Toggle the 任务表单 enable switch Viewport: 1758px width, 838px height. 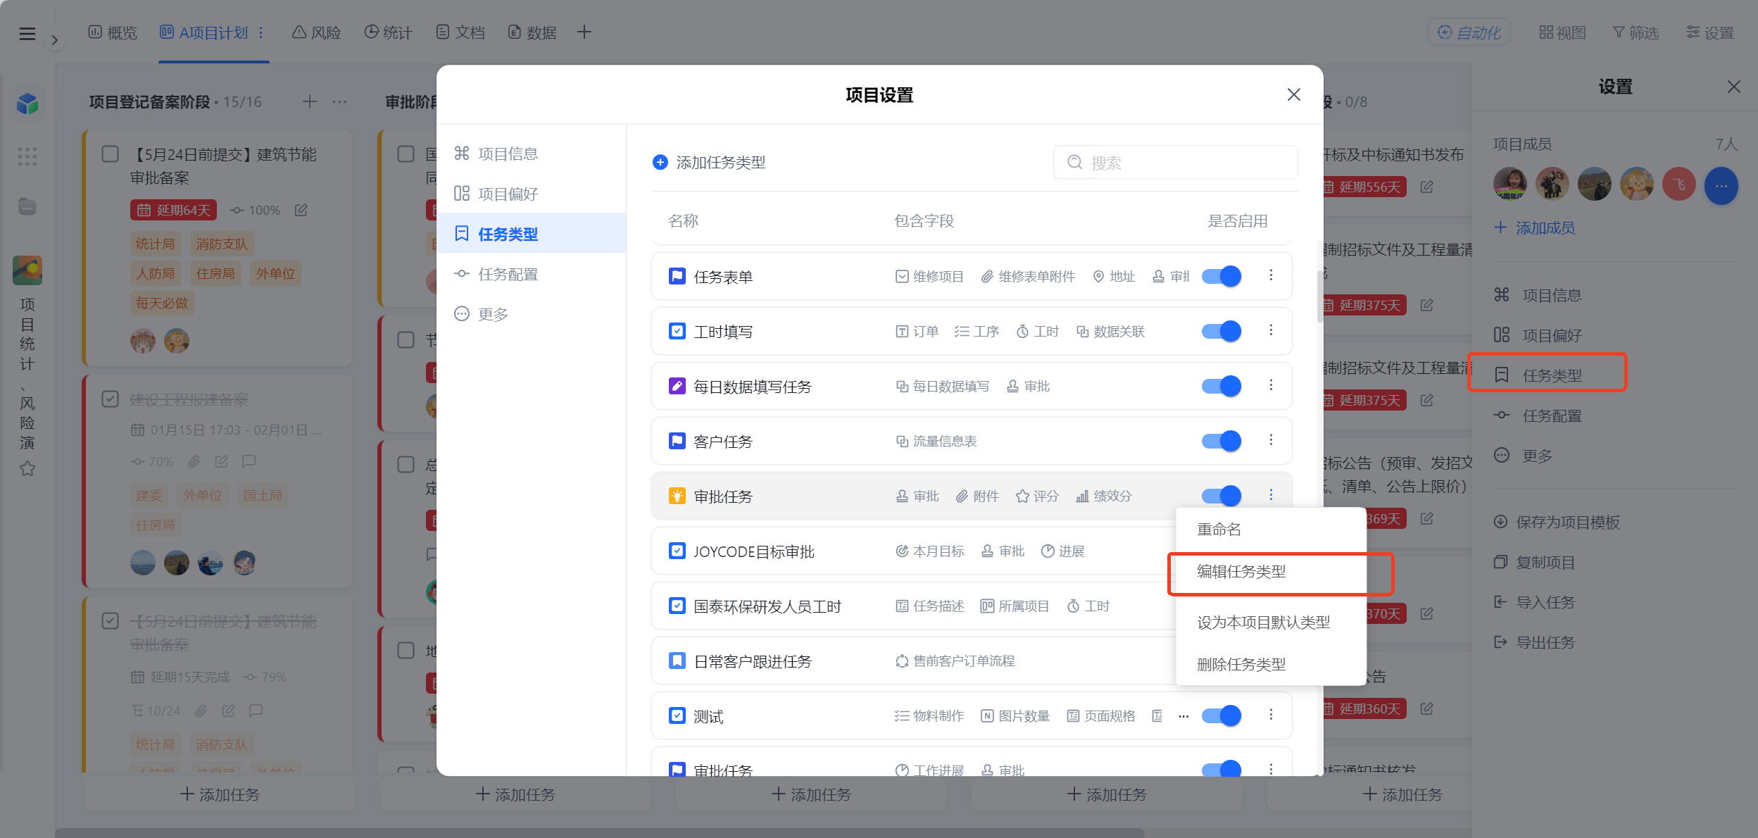1222,276
